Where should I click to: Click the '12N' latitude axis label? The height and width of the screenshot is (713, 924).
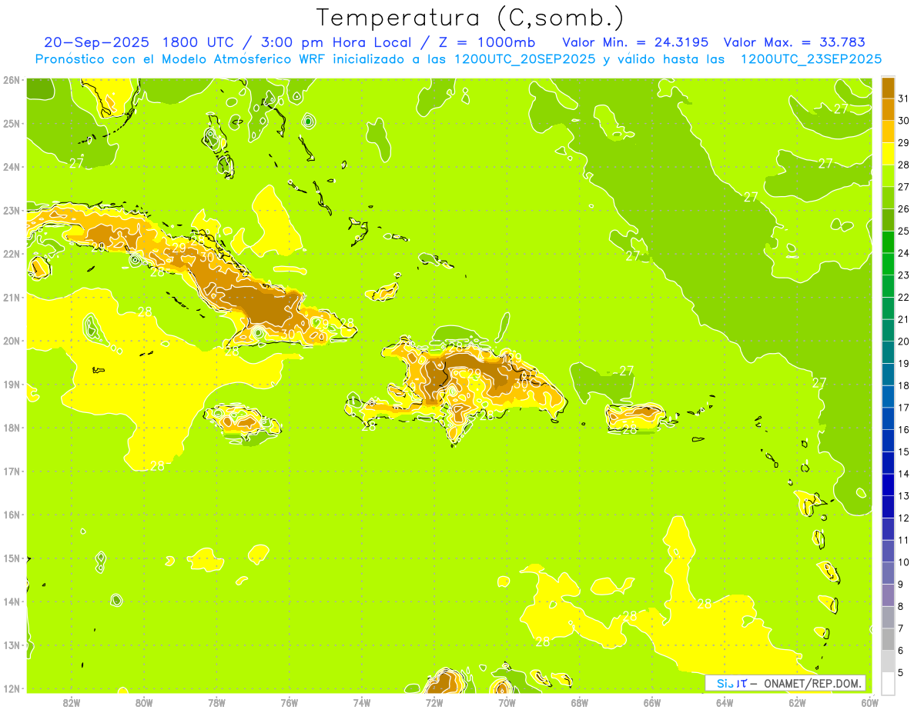pyautogui.click(x=11, y=688)
